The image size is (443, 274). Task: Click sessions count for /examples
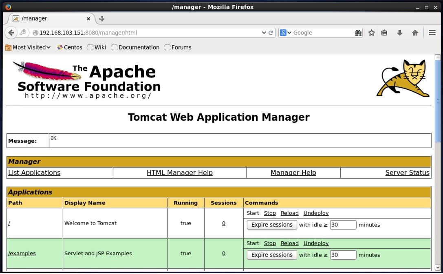(x=223, y=253)
